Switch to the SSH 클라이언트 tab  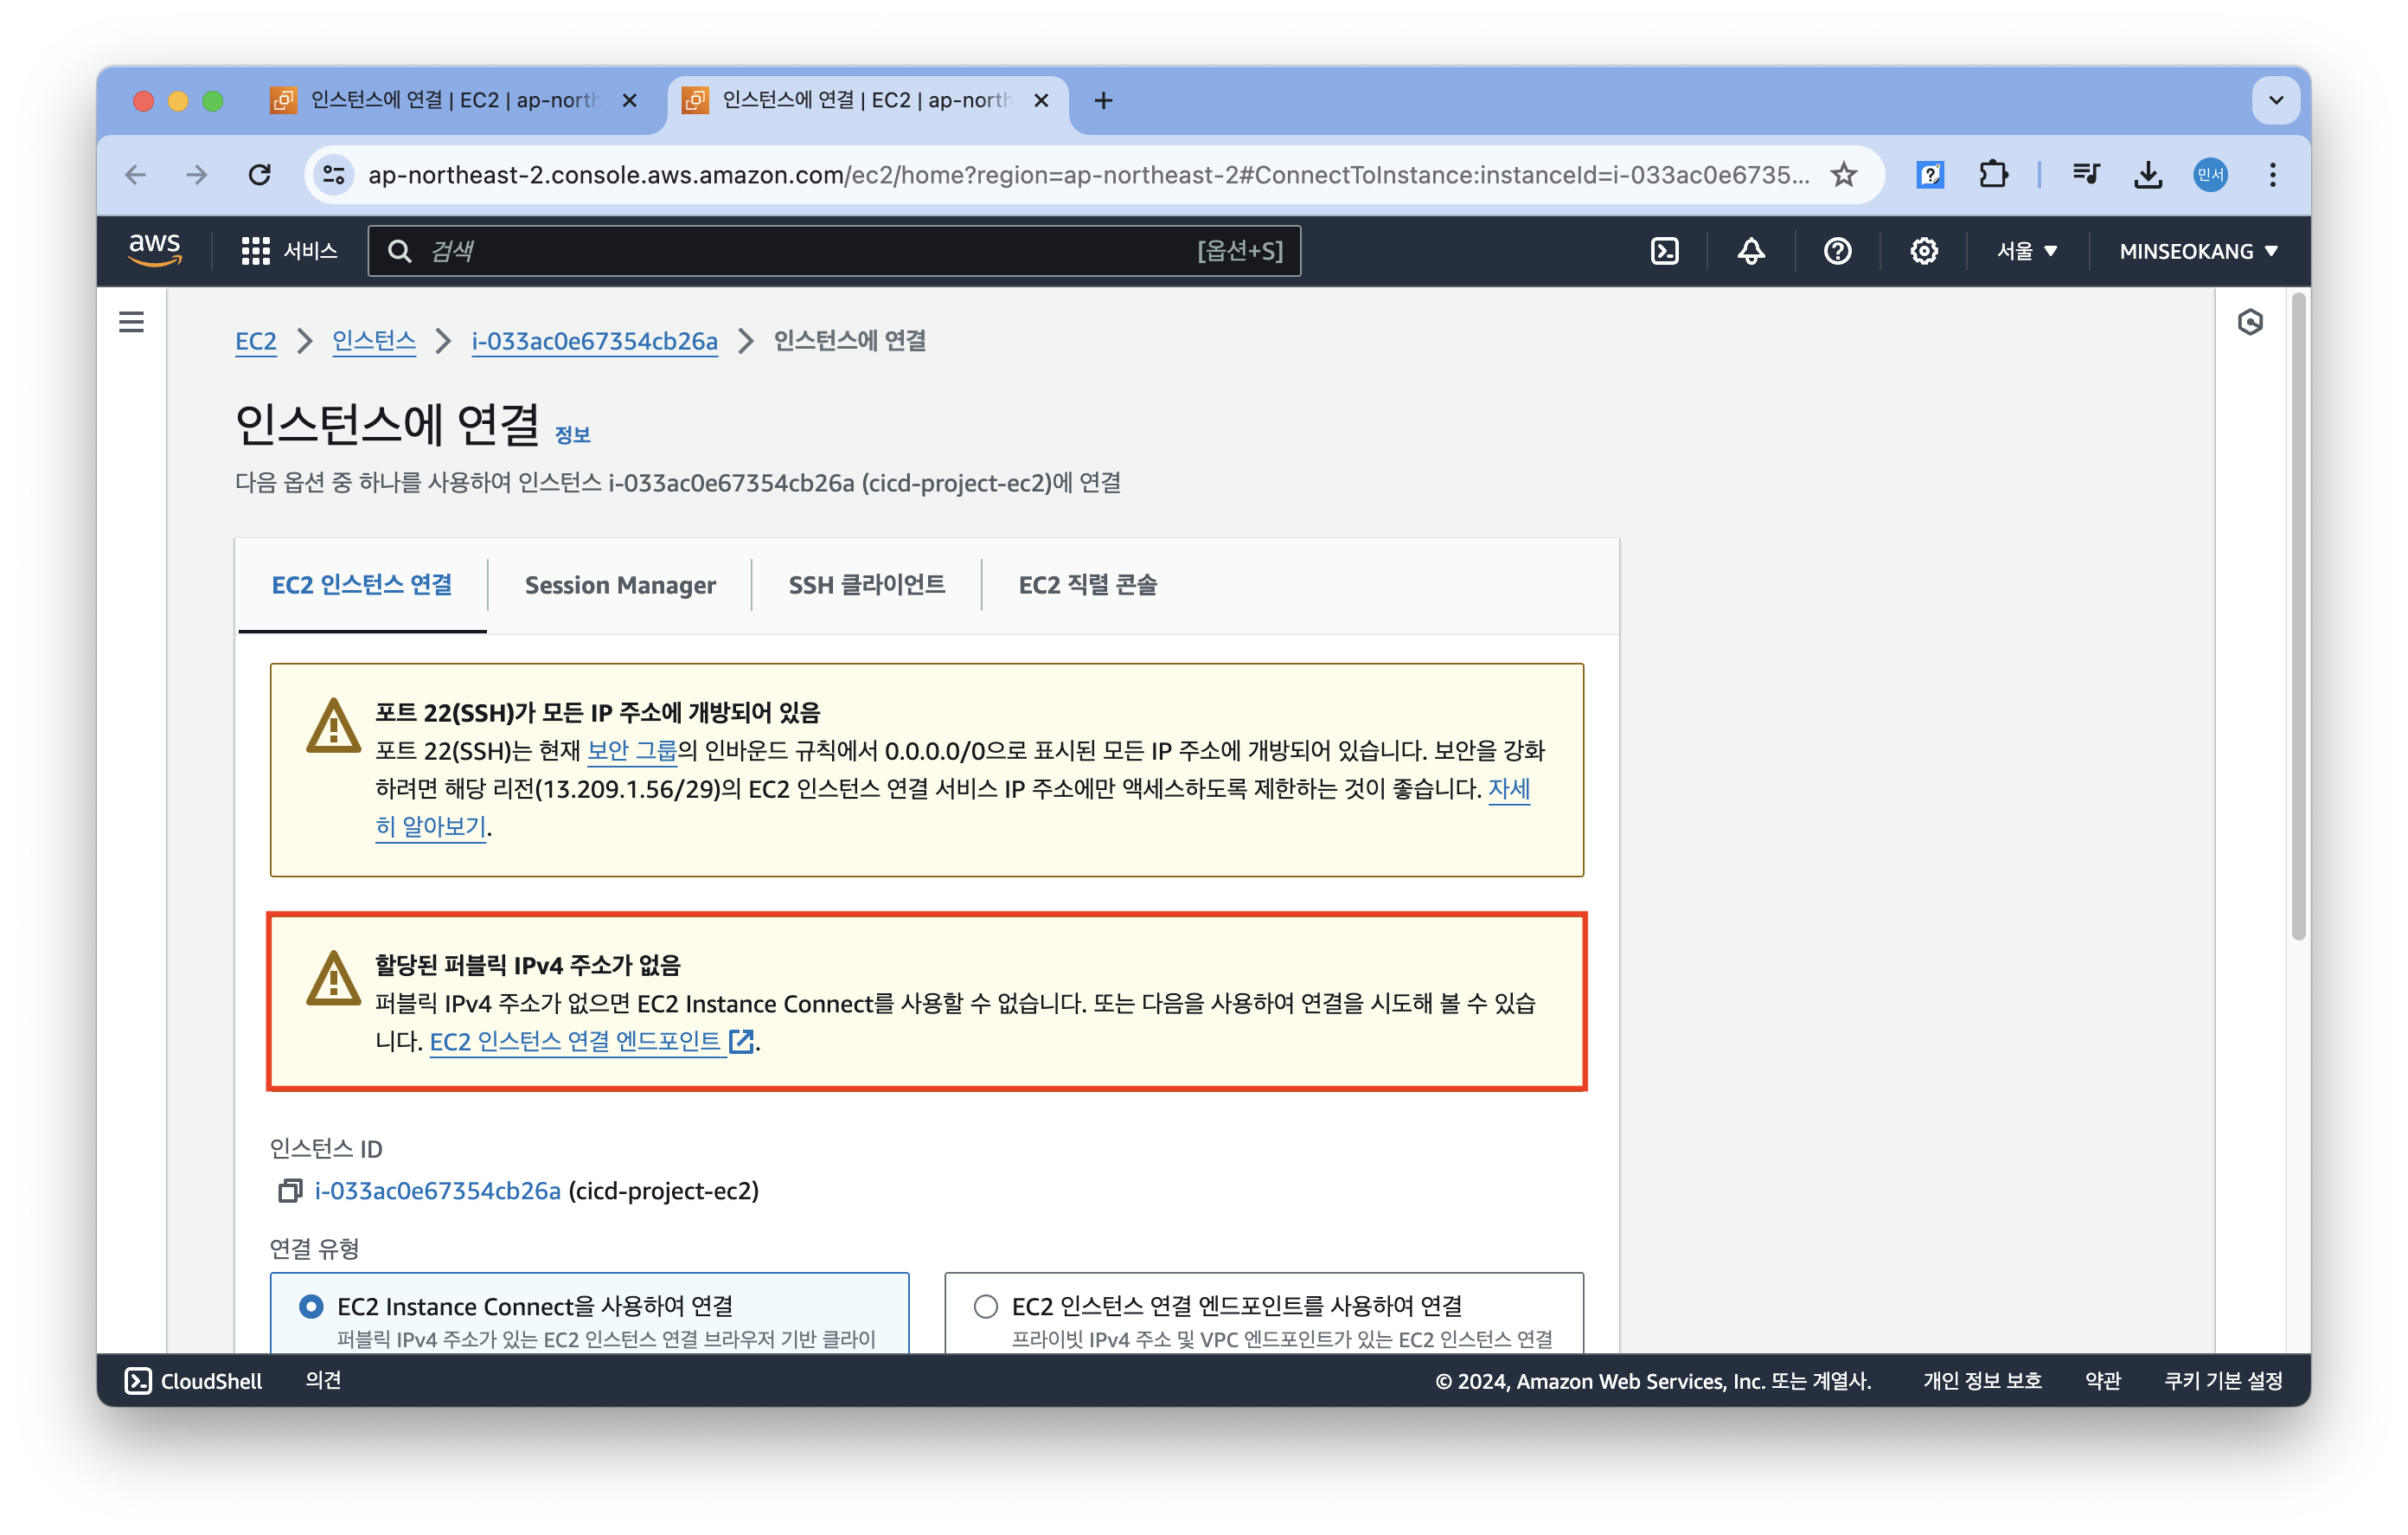click(x=866, y=586)
